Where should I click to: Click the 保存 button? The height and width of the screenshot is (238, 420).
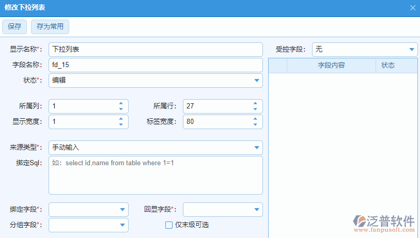coord(14,26)
